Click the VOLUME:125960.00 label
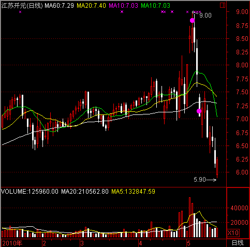250x247 pixels. click(30, 192)
